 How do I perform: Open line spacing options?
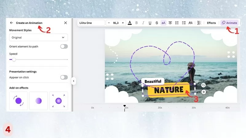point(184,23)
